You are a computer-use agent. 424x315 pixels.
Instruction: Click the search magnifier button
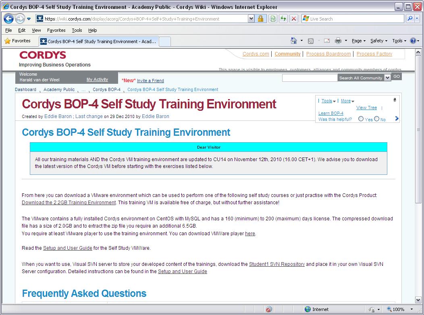click(410, 19)
